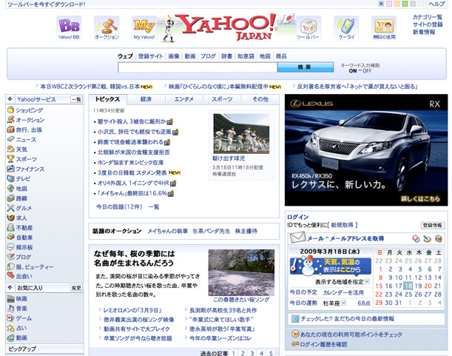The height and width of the screenshot is (356, 452).
Task: Click the 天気 weather icon
Action: tap(10, 150)
